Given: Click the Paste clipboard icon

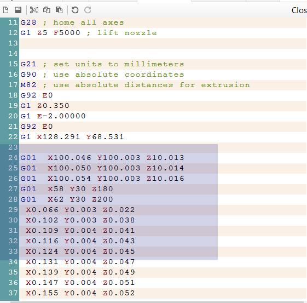Looking at the screenshot, I should (x=59, y=10).
